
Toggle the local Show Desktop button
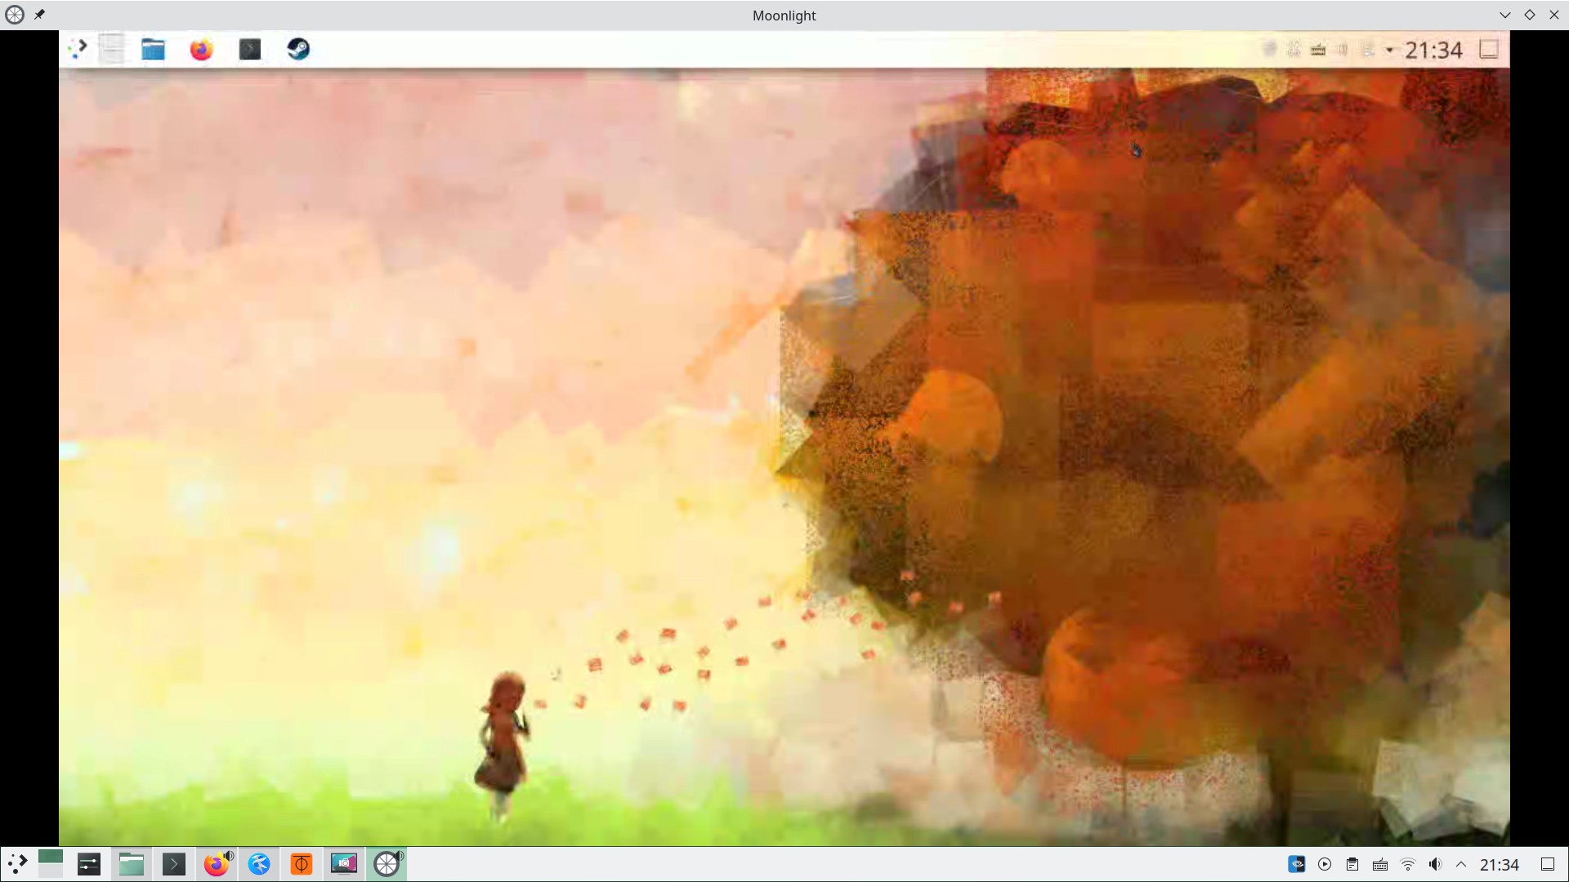click(1547, 864)
